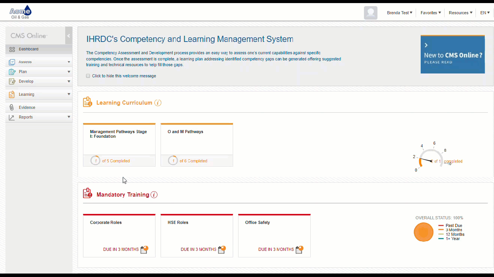Click the Past Due legend color
Screen dimensions: 494x277
(441, 226)
